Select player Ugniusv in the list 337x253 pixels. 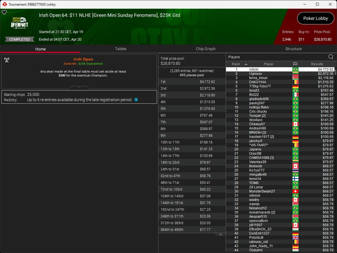pos(255,74)
